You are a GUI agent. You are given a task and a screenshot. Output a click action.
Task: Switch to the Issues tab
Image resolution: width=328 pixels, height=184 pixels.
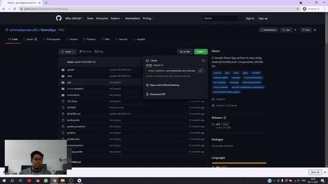coord(30,39)
